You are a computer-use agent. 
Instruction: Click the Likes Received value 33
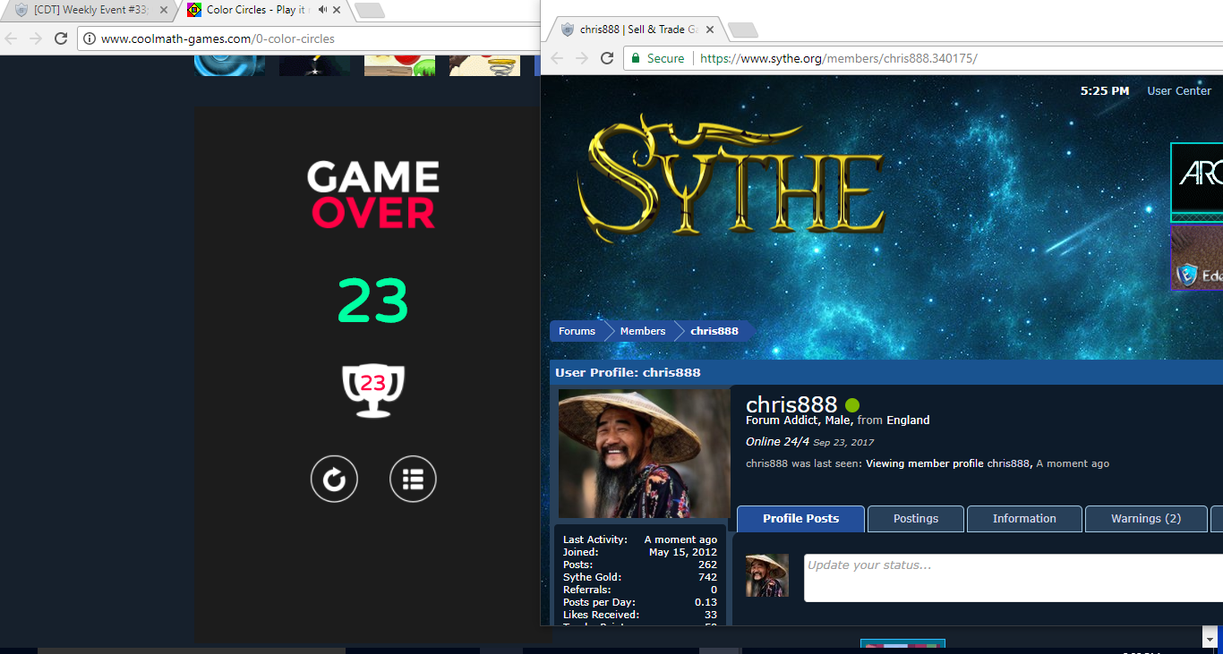[711, 616]
